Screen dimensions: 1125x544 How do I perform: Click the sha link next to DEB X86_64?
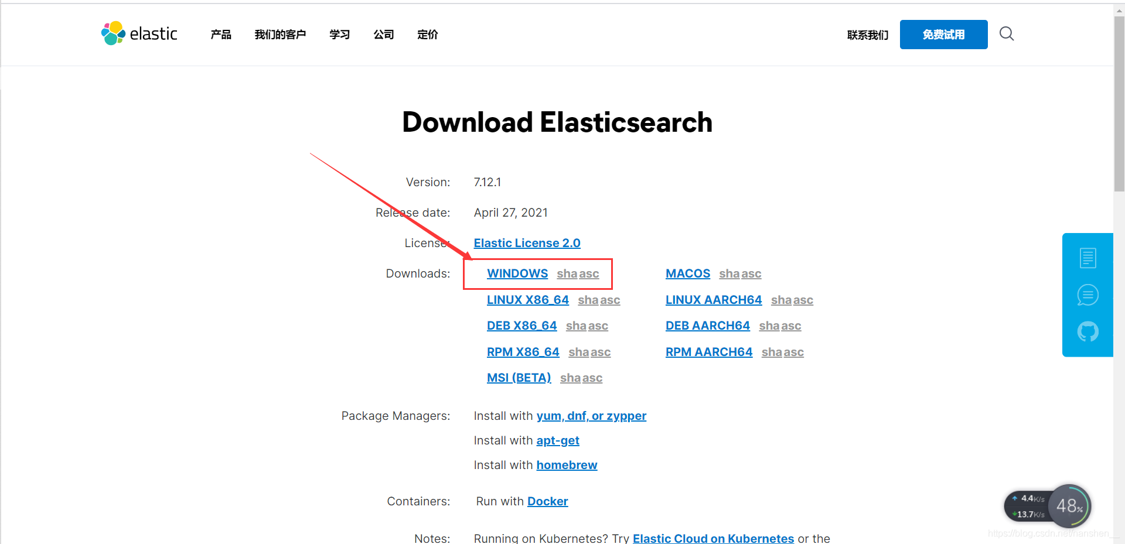coord(576,326)
